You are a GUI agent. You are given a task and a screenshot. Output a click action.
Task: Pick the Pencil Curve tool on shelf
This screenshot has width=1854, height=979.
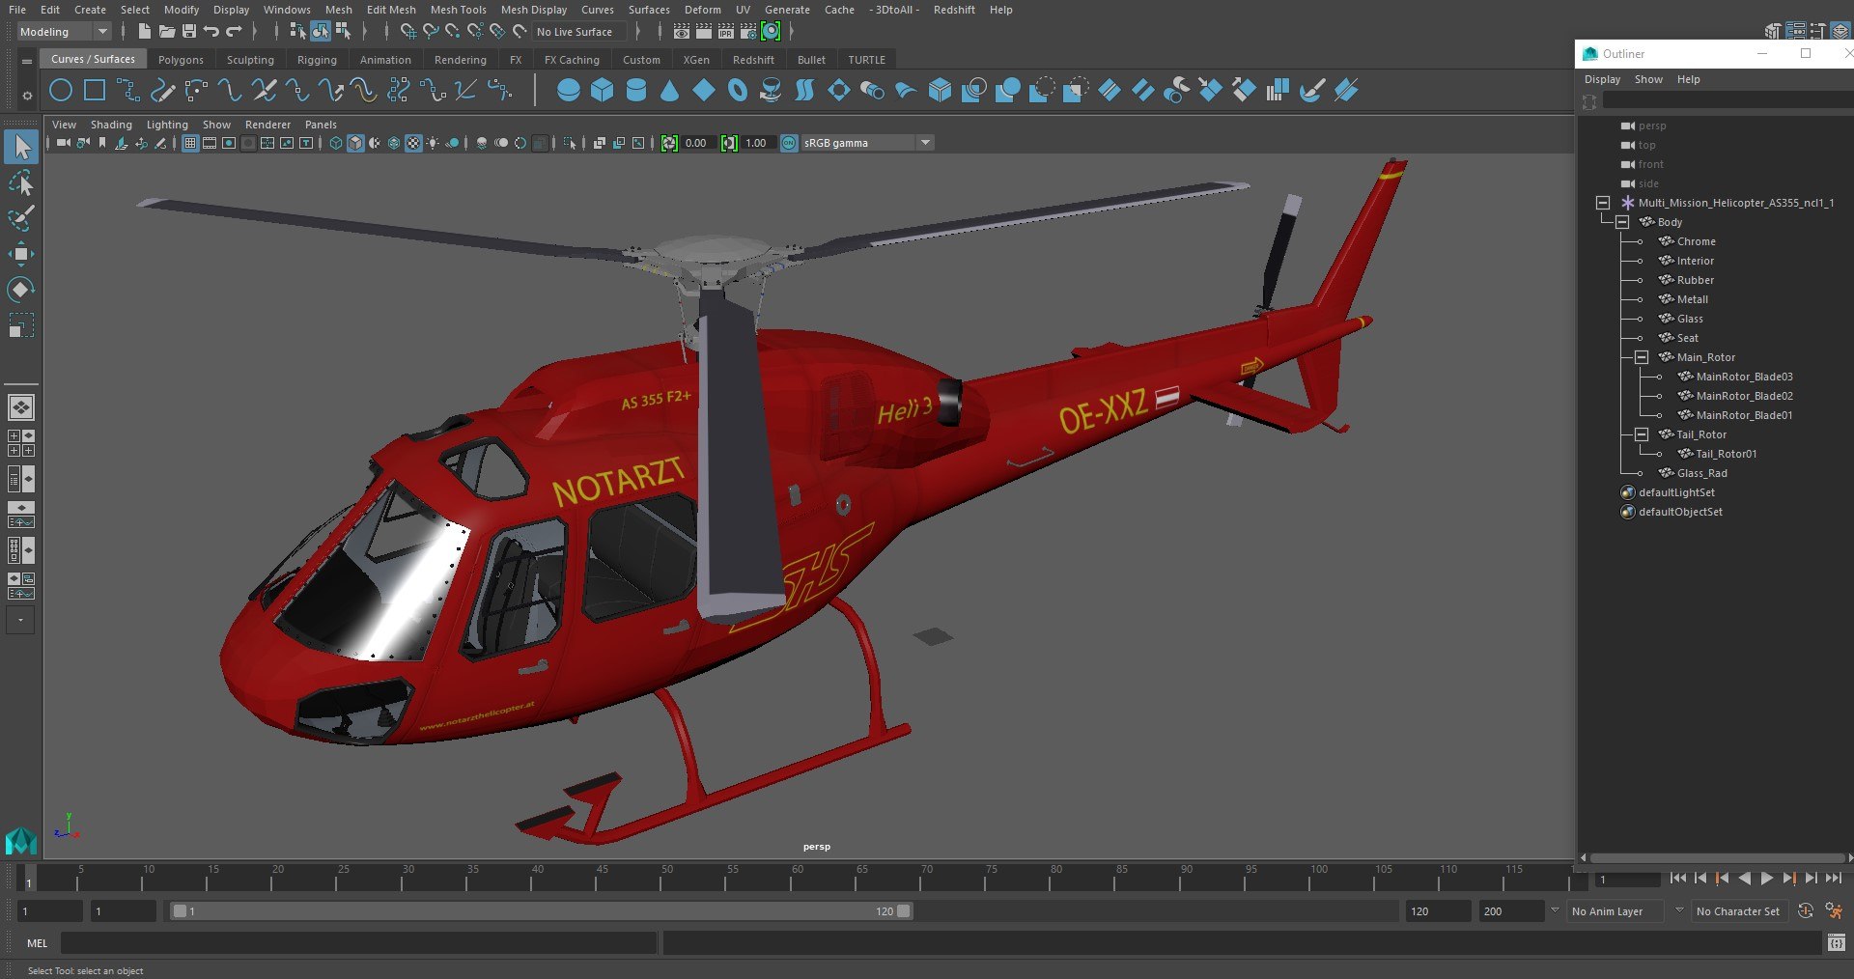[162, 91]
